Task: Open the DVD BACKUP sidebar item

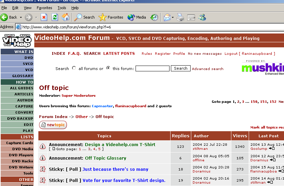Action: [17, 118]
